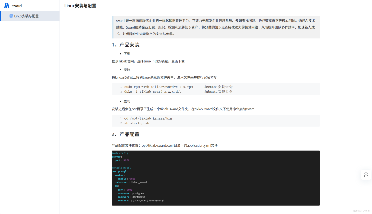The image size is (372, 214).
Task: Click the blue intro summary box at top
Action: pos(216,28)
